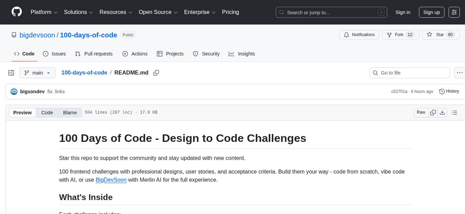
Task: Toggle the file tree side panel
Action: point(11,73)
